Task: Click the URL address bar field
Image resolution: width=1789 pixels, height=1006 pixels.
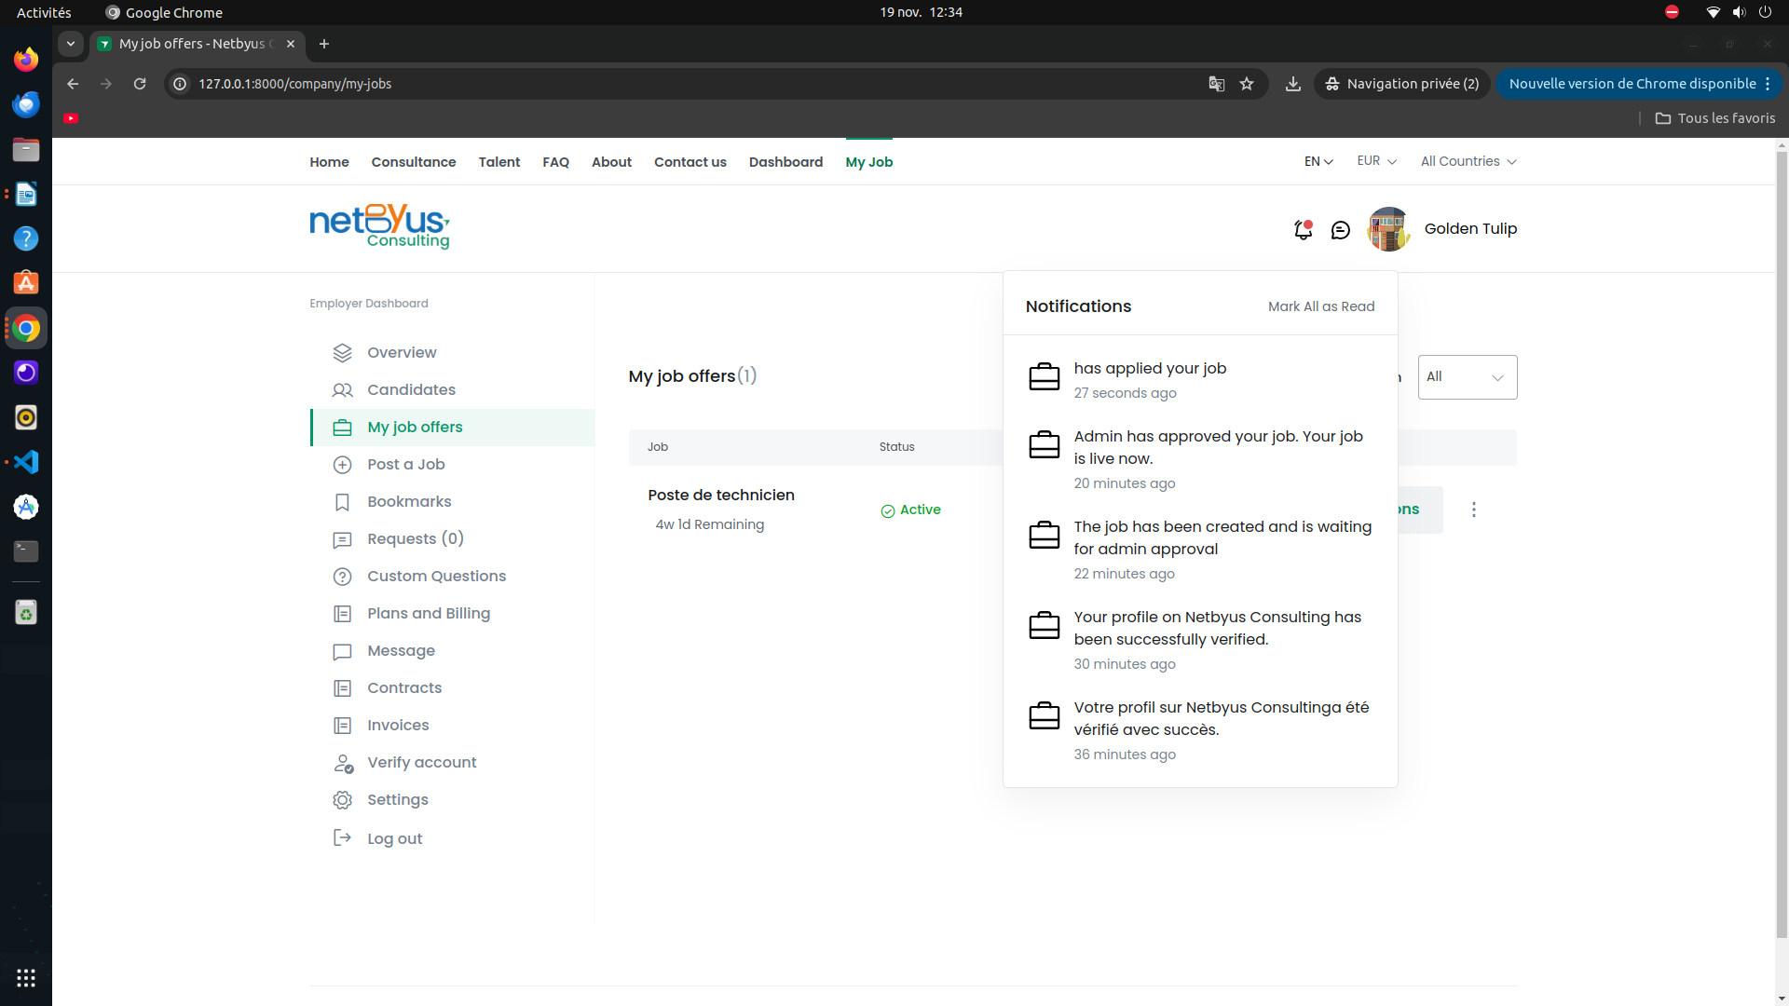Action: 690,84
